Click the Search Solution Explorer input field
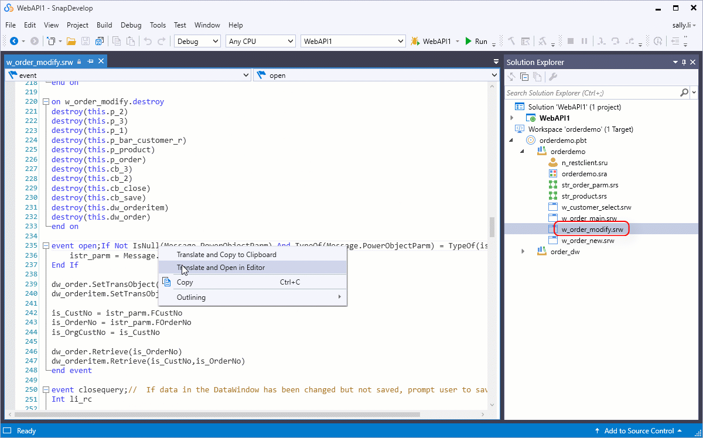 592,93
